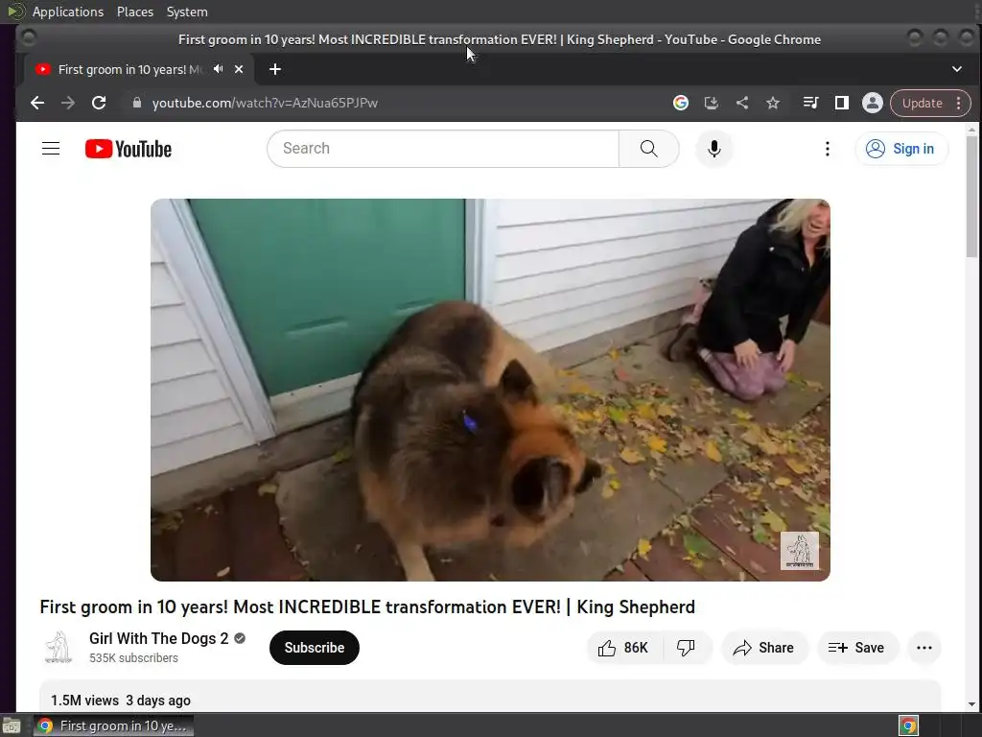Open the Girl With The Dogs 2 channel name

pyautogui.click(x=159, y=638)
